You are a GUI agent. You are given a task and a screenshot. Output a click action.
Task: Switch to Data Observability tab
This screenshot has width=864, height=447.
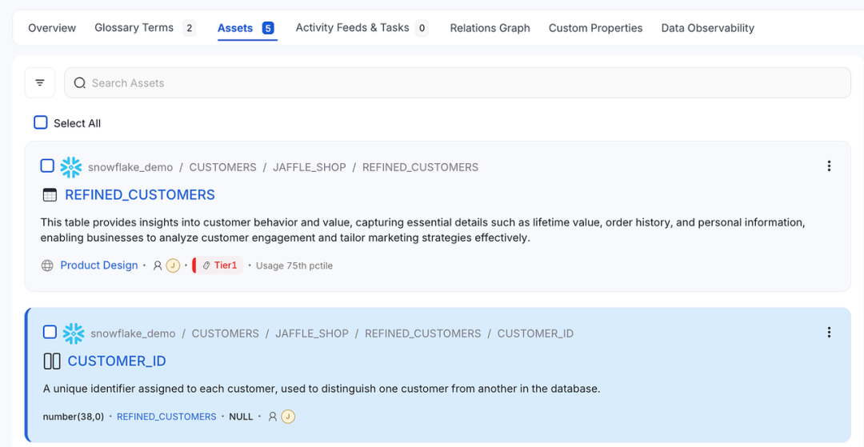707,28
